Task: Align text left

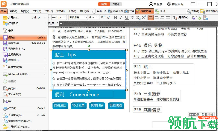Action: point(151,18)
